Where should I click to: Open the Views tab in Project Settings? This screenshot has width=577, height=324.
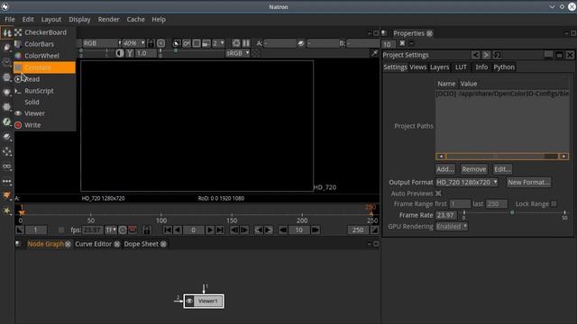pyautogui.click(x=418, y=67)
